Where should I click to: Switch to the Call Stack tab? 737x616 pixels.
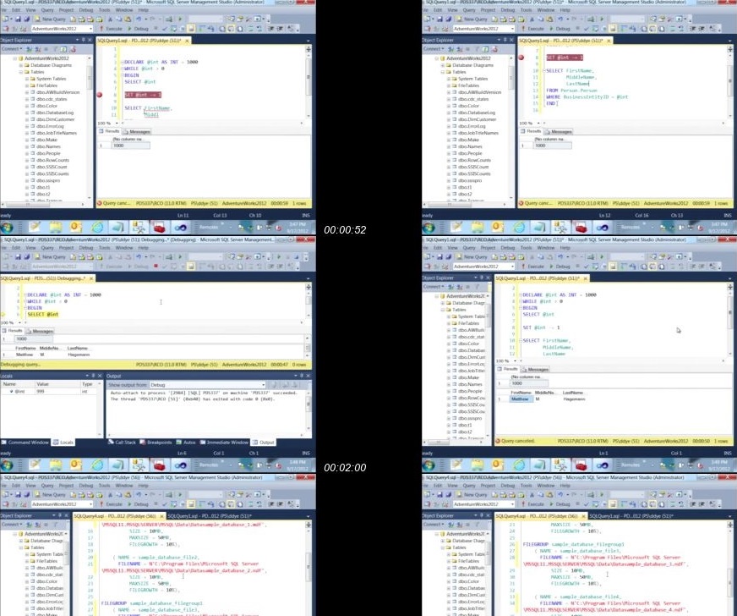[x=122, y=443]
